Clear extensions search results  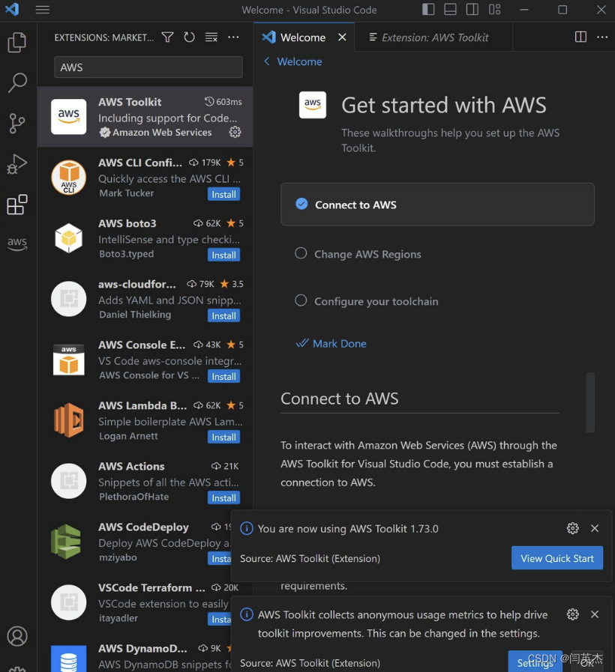[211, 37]
